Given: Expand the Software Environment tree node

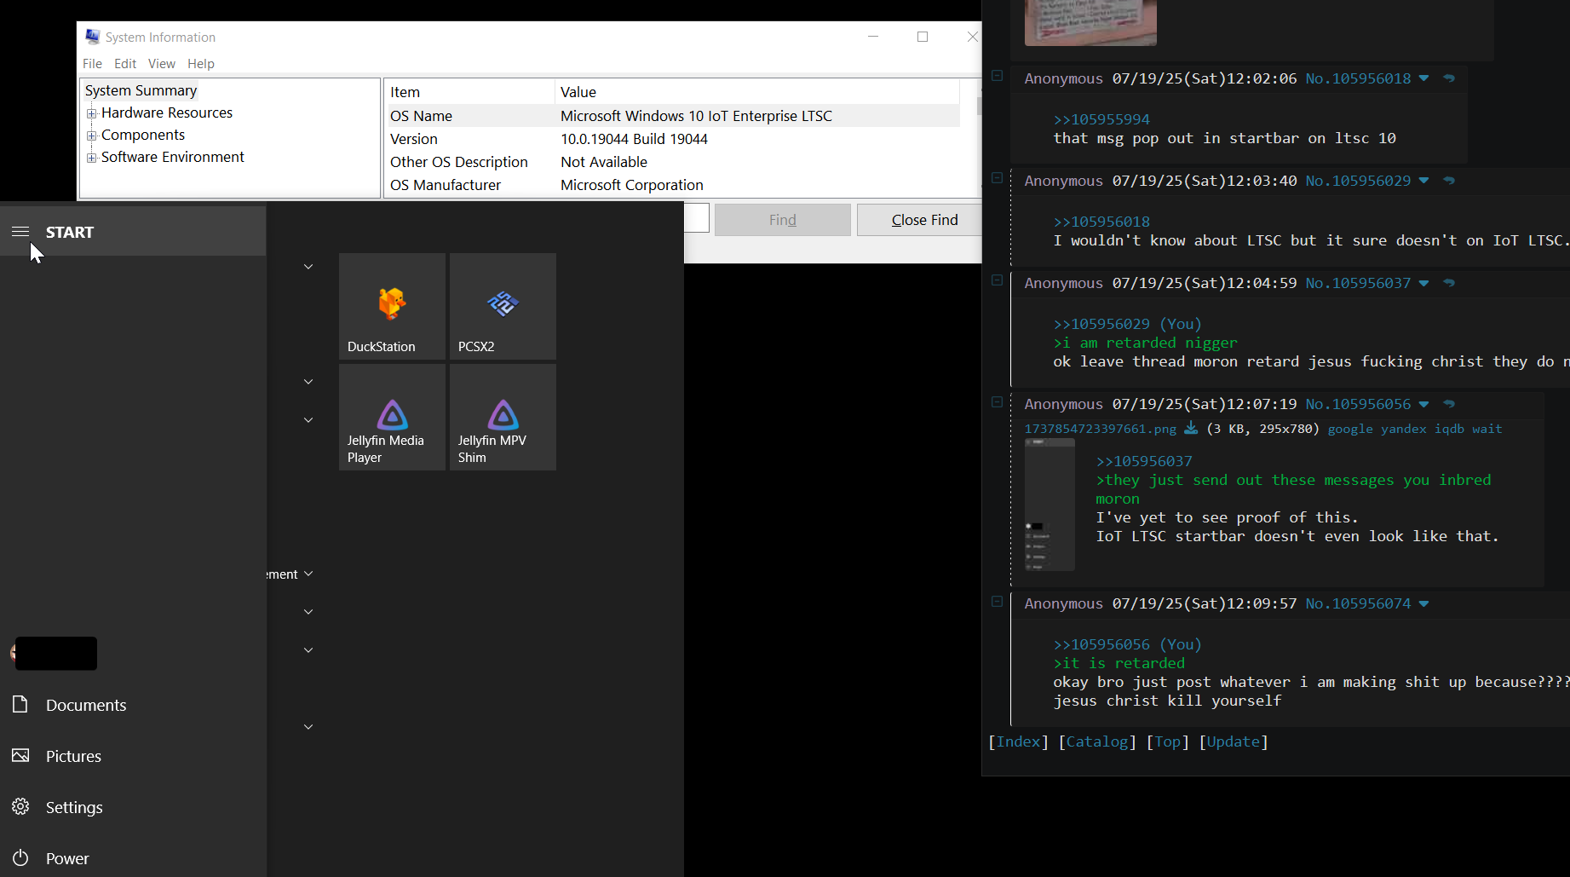Looking at the screenshot, I should pos(91,158).
